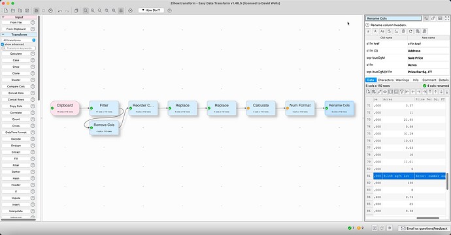Viewport: 451px width, 235px height.
Task: Click the upper case 'A' rename icon
Action: (375, 31)
